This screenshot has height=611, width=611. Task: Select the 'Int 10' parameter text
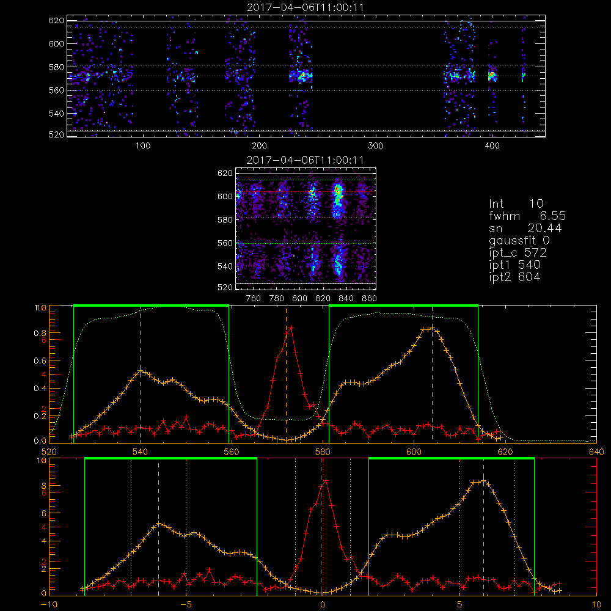(x=516, y=203)
